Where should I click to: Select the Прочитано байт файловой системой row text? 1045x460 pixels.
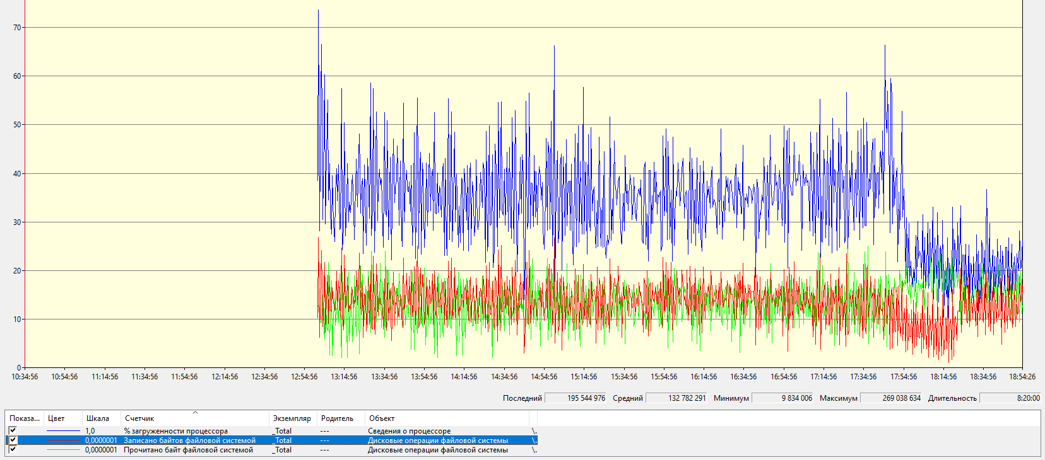[x=188, y=450]
